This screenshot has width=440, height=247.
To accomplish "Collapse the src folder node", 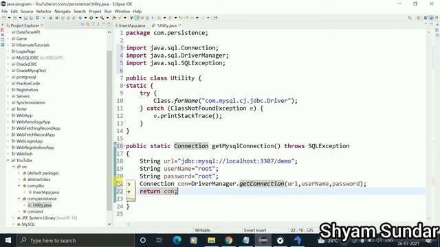I will 14,167.
